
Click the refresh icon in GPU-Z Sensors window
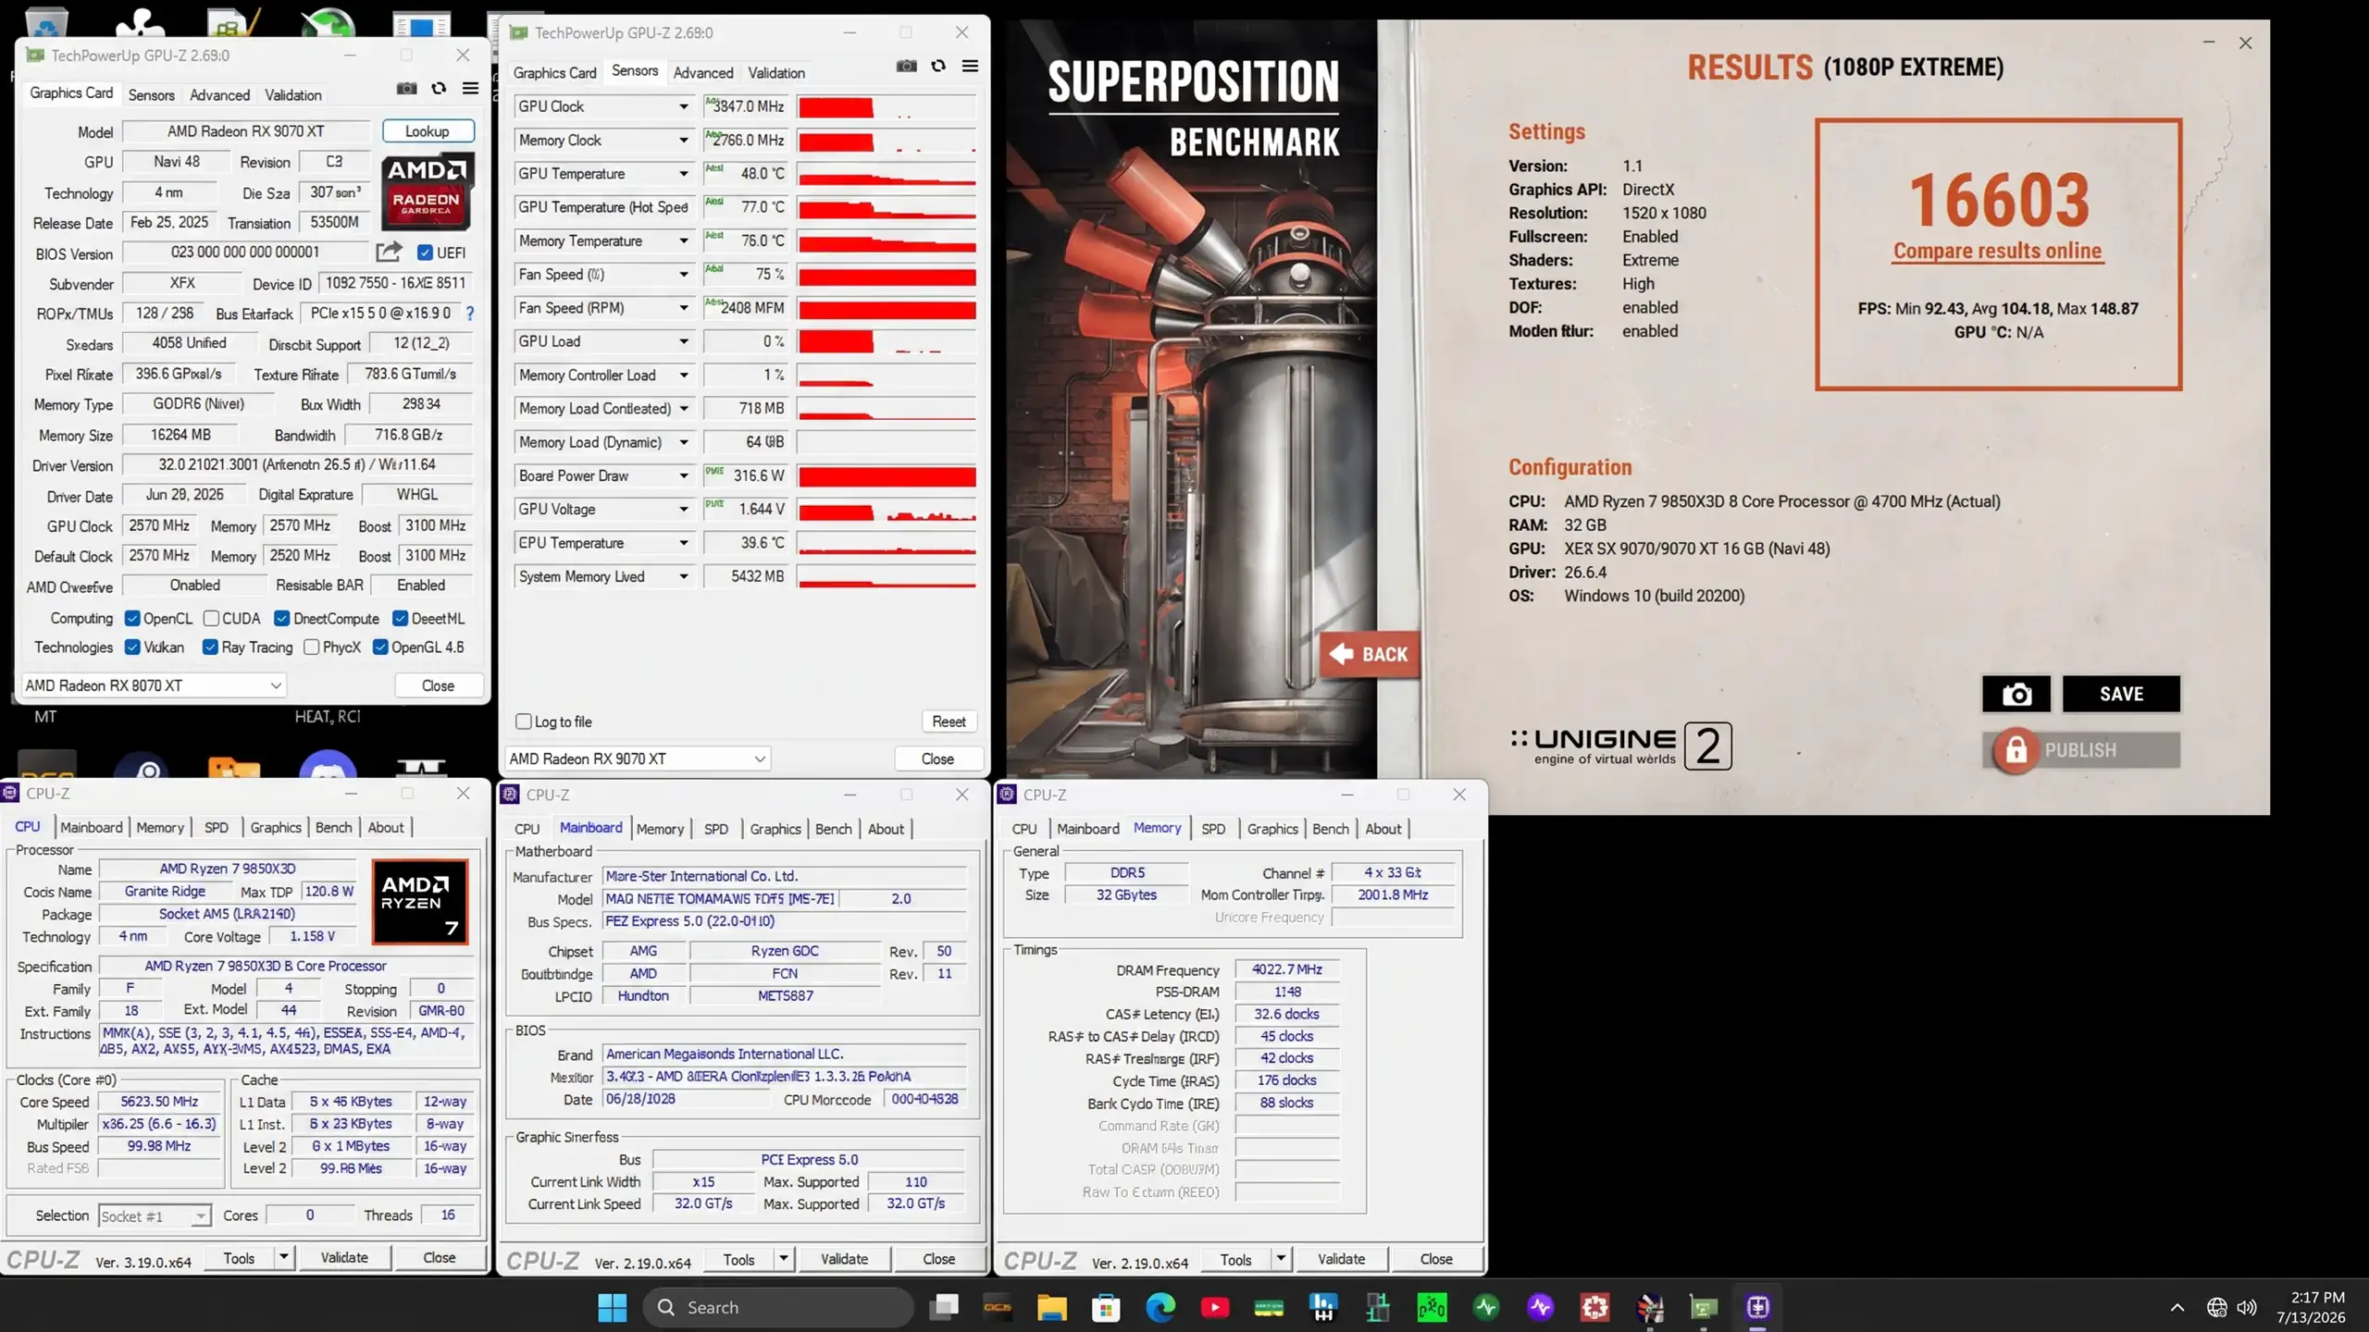click(938, 66)
